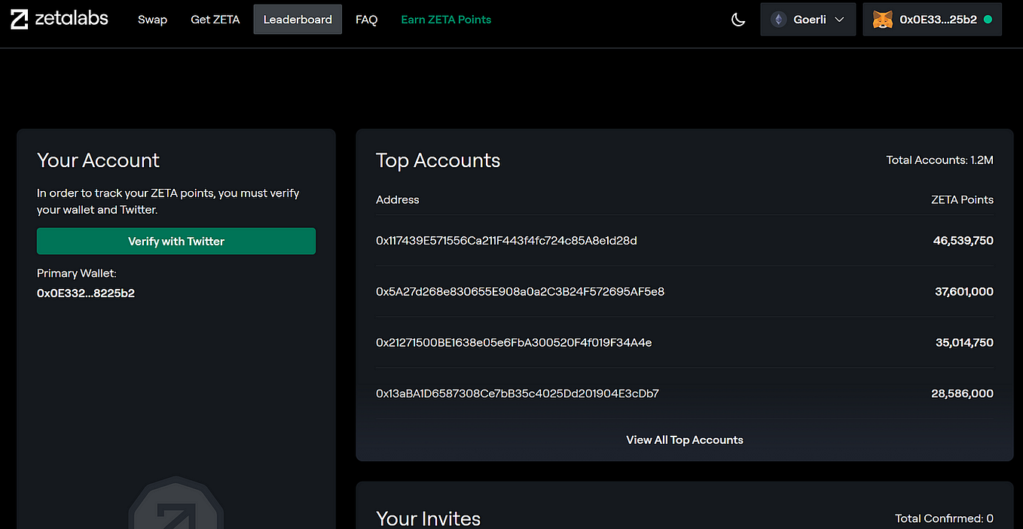Open the FAQ section

pos(366,20)
